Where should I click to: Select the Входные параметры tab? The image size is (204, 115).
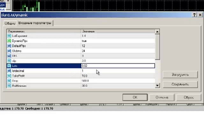click(x=35, y=23)
